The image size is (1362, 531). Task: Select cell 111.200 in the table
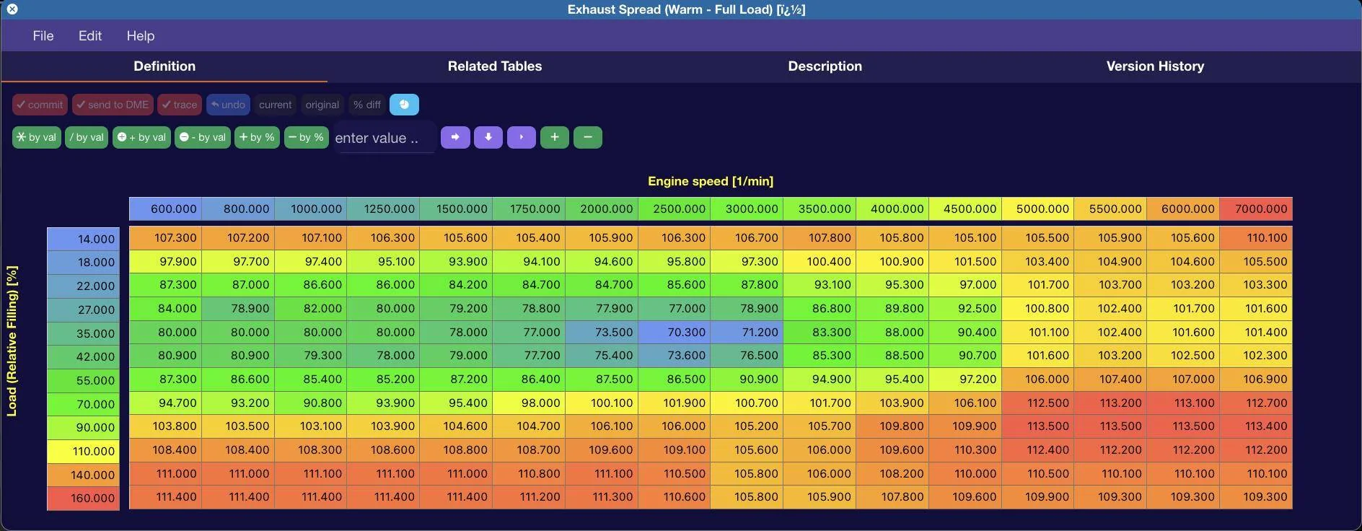coord(529,496)
